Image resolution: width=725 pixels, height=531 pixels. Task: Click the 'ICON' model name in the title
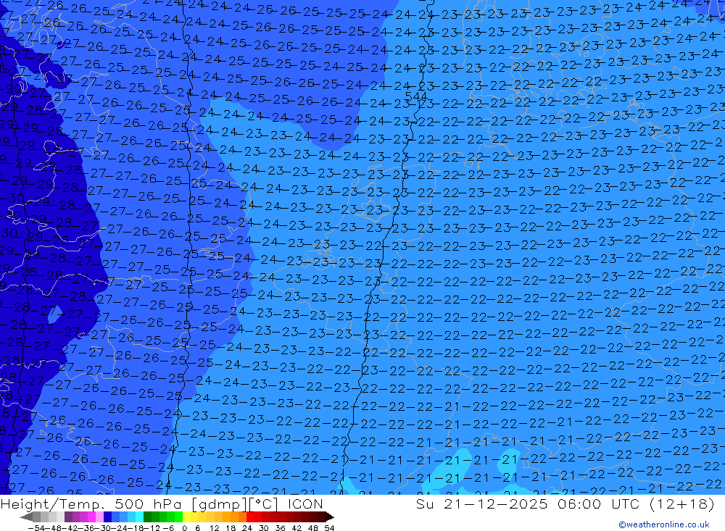click(305, 503)
